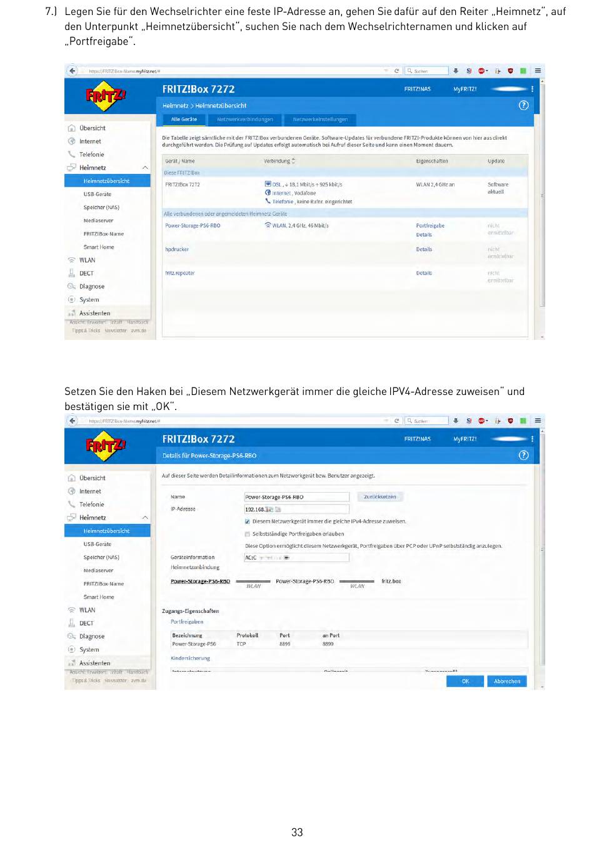594x857 pixels.
Task: Click Kindersicherung link
Action: [191, 658]
